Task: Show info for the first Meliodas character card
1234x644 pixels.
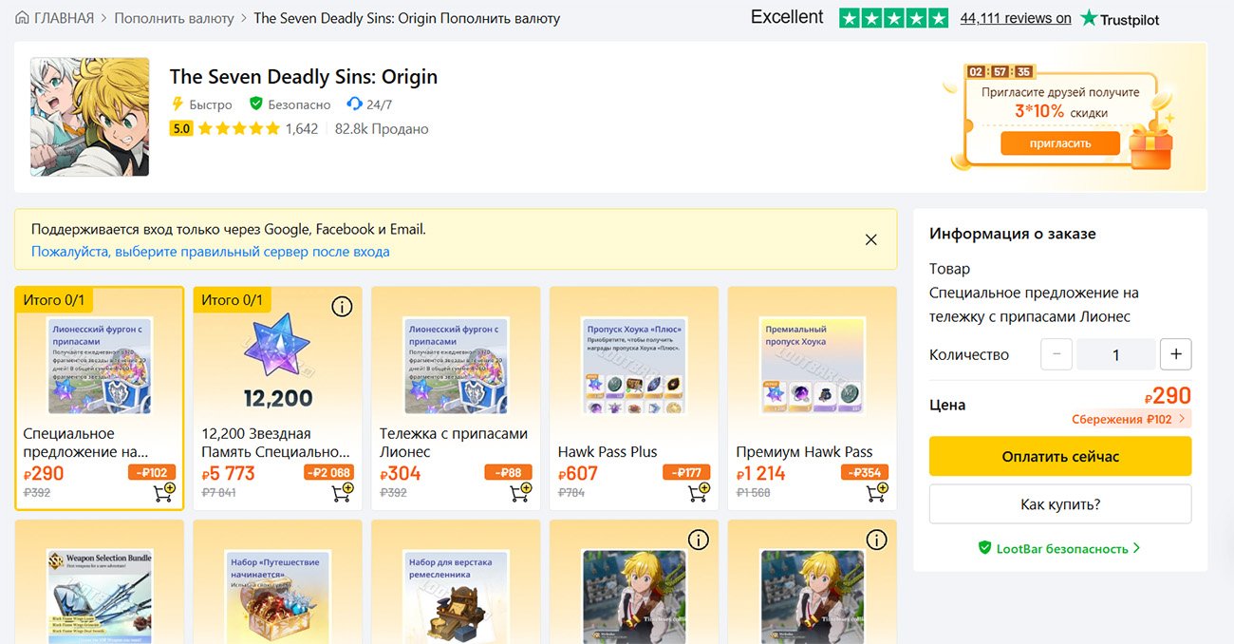Action: [699, 540]
